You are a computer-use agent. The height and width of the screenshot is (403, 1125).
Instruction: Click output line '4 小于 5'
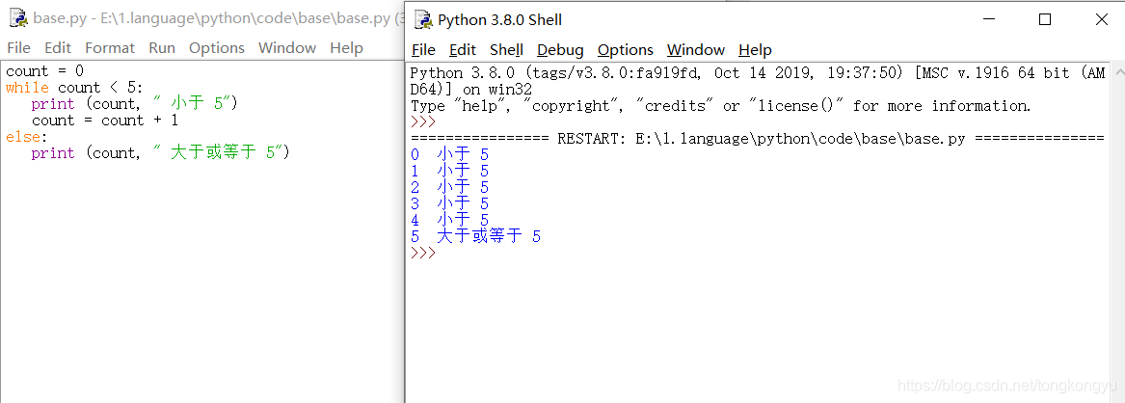pyautogui.click(x=450, y=220)
